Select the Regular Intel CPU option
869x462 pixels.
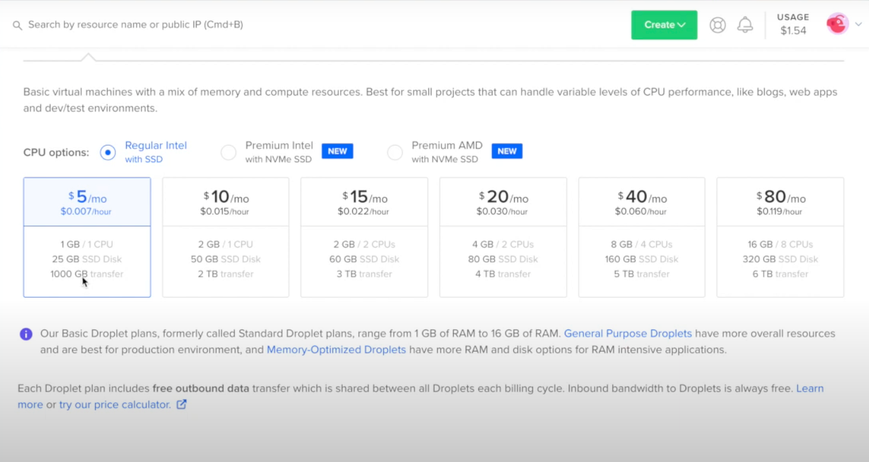[x=108, y=152]
